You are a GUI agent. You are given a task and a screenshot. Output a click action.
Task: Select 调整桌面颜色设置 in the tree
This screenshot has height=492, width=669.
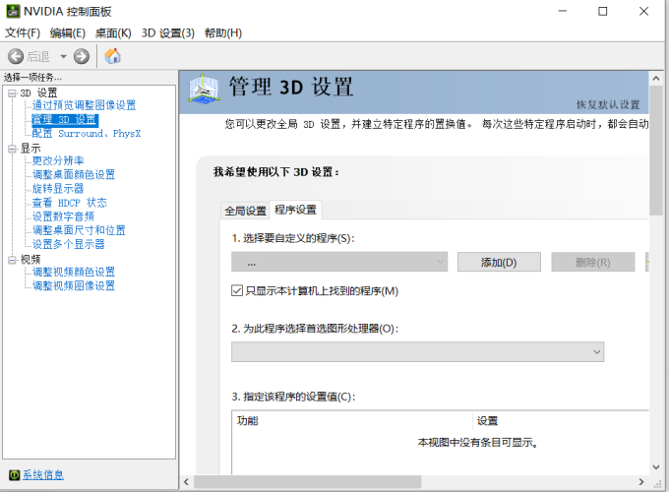click(x=74, y=174)
